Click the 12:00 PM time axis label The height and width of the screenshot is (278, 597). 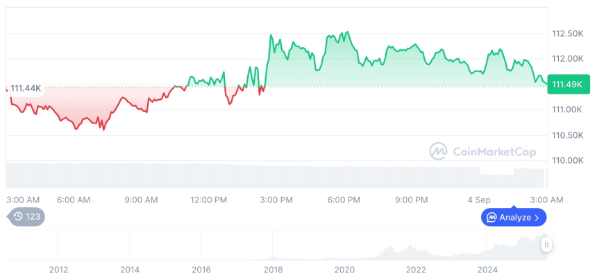(x=209, y=200)
